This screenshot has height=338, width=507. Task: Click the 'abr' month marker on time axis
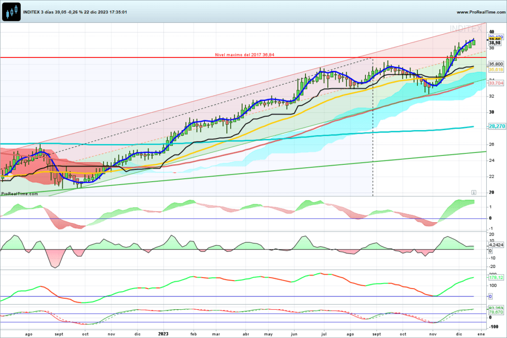coord(246,334)
